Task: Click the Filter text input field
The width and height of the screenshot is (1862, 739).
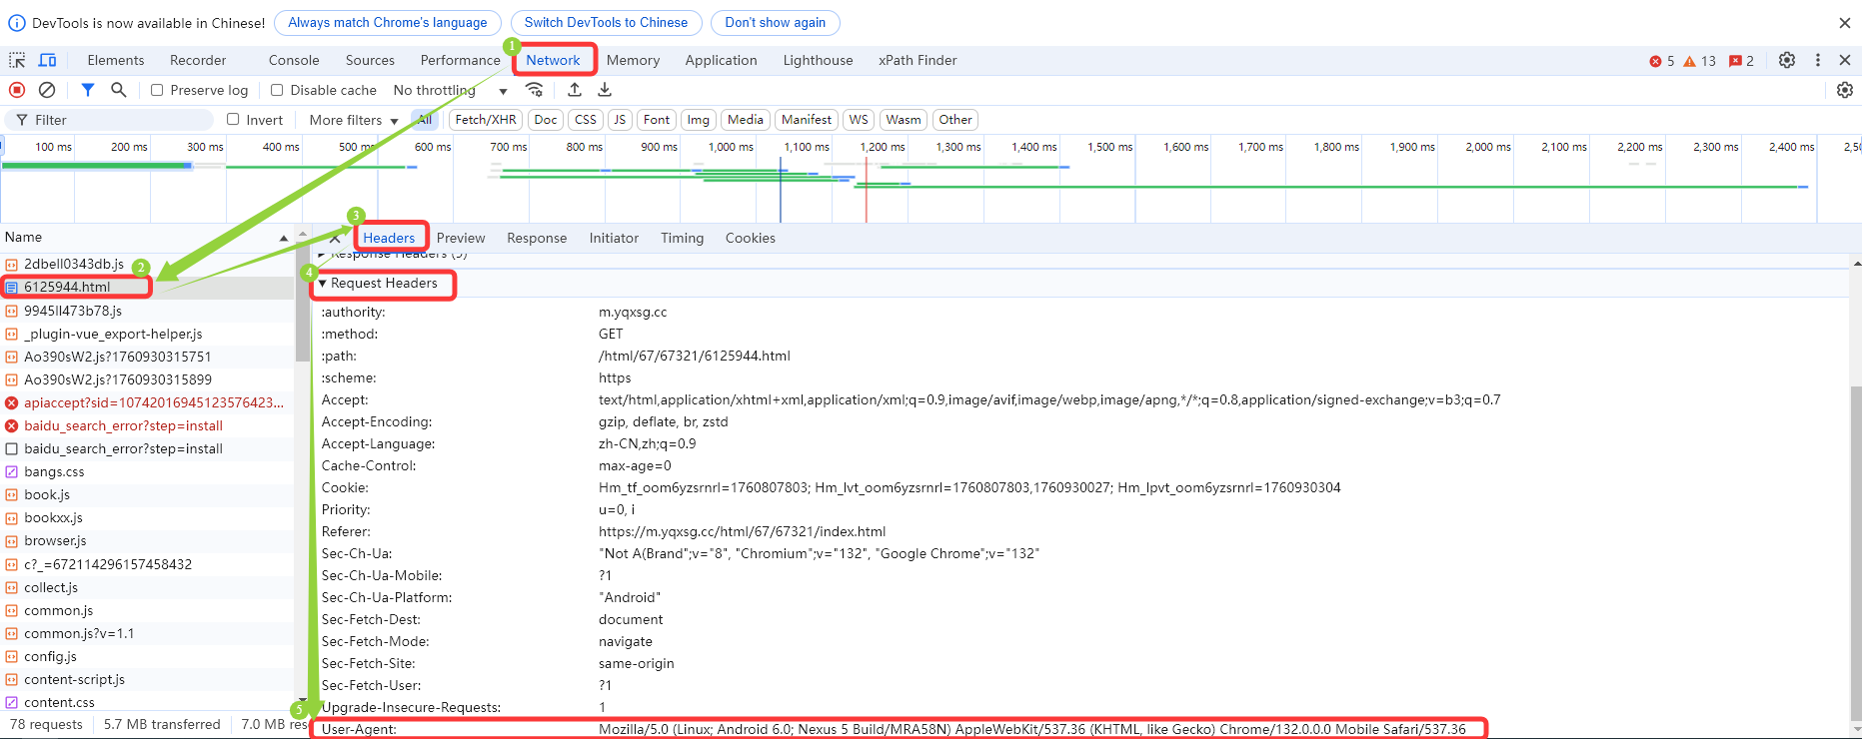Action: pyautogui.click(x=110, y=120)
